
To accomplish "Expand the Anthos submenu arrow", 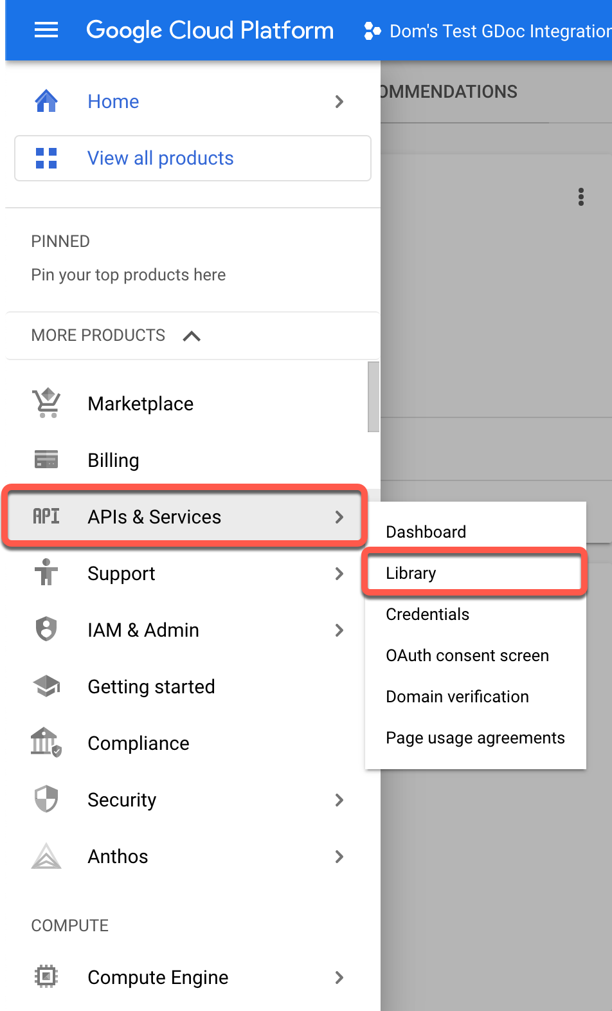I will tap(339, 857).
